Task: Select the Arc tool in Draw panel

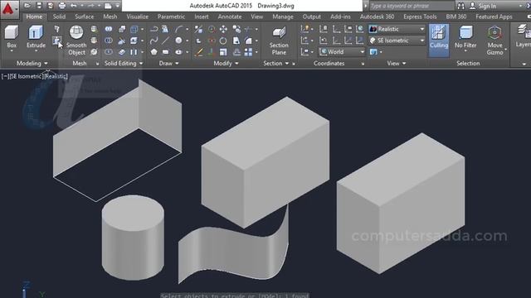Action: click(179, 30)
